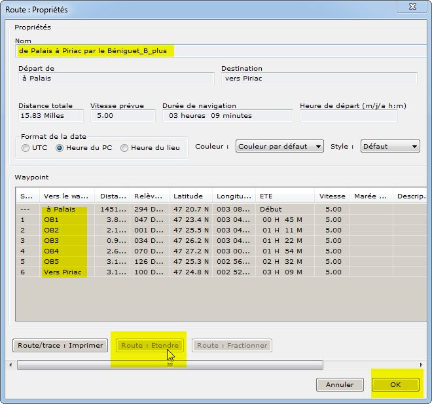Click distance '1451...' cell
Image resolution: width=432 pixels, height=404 pixels.
(x=113, y=209)
